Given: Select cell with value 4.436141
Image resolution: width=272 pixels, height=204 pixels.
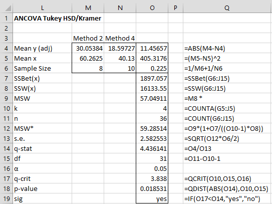Looking at the screenshot, I should click(152, 149).
